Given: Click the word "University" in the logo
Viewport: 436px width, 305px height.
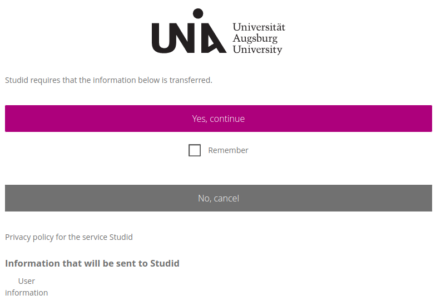Looking at the screenshot, I should (257, 50).
